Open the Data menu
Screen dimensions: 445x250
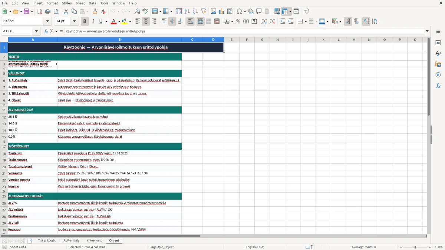(x=92, y=3)
